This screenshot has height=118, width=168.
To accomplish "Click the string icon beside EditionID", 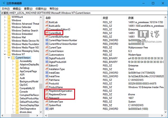I will pyautogui.click(x=47, y=65).
